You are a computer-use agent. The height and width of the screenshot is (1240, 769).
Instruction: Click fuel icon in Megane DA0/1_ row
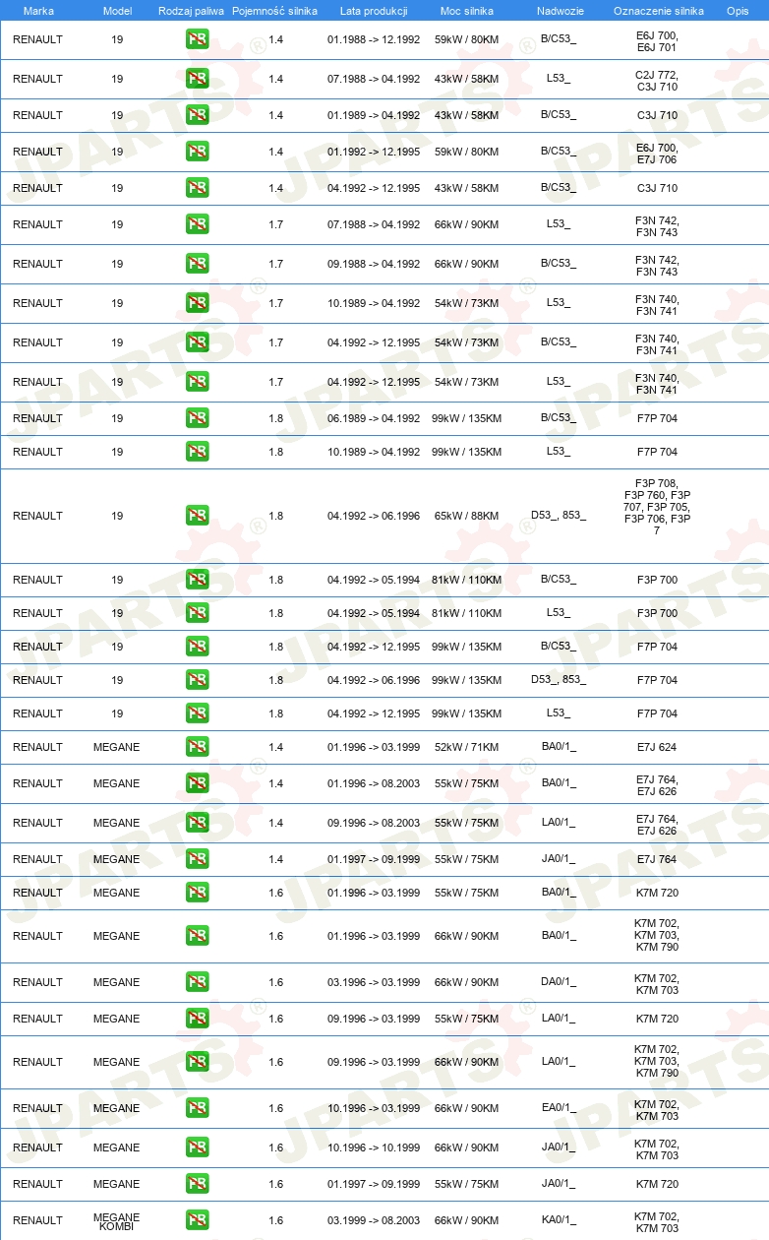(x=197, y=982)
